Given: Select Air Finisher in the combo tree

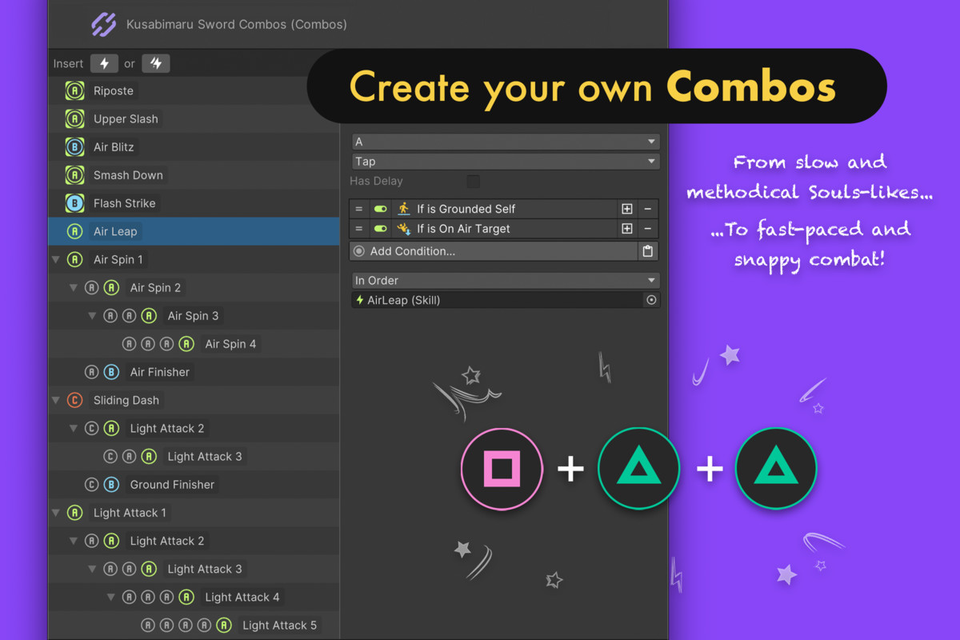Looking at the screenshot, I should click(158, 371).
